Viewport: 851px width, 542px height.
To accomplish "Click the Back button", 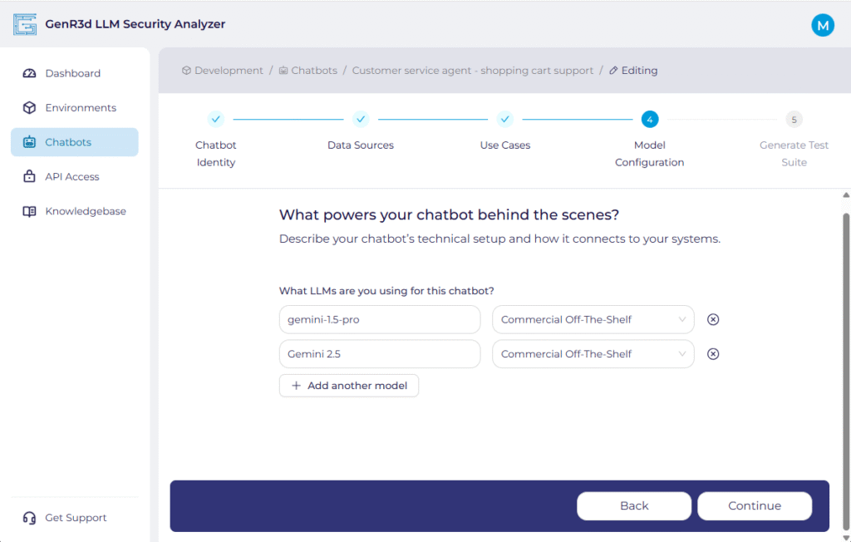I will coord(634,505).
